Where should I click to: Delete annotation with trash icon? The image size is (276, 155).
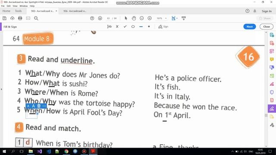tap(39, 106)
